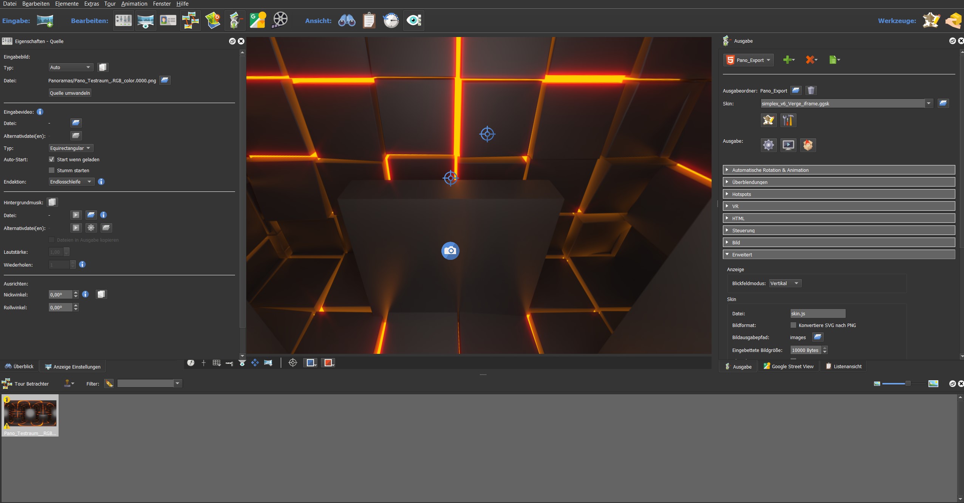Open the Pano_Export output format dropdown
Screen dimensions: 964x503
click(749, 60)
